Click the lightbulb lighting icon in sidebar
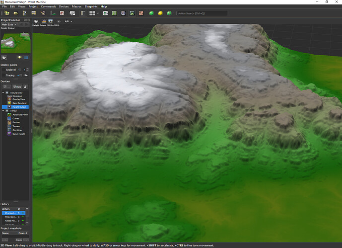This screenshot has width=342, height=248. tap(20, 58)
